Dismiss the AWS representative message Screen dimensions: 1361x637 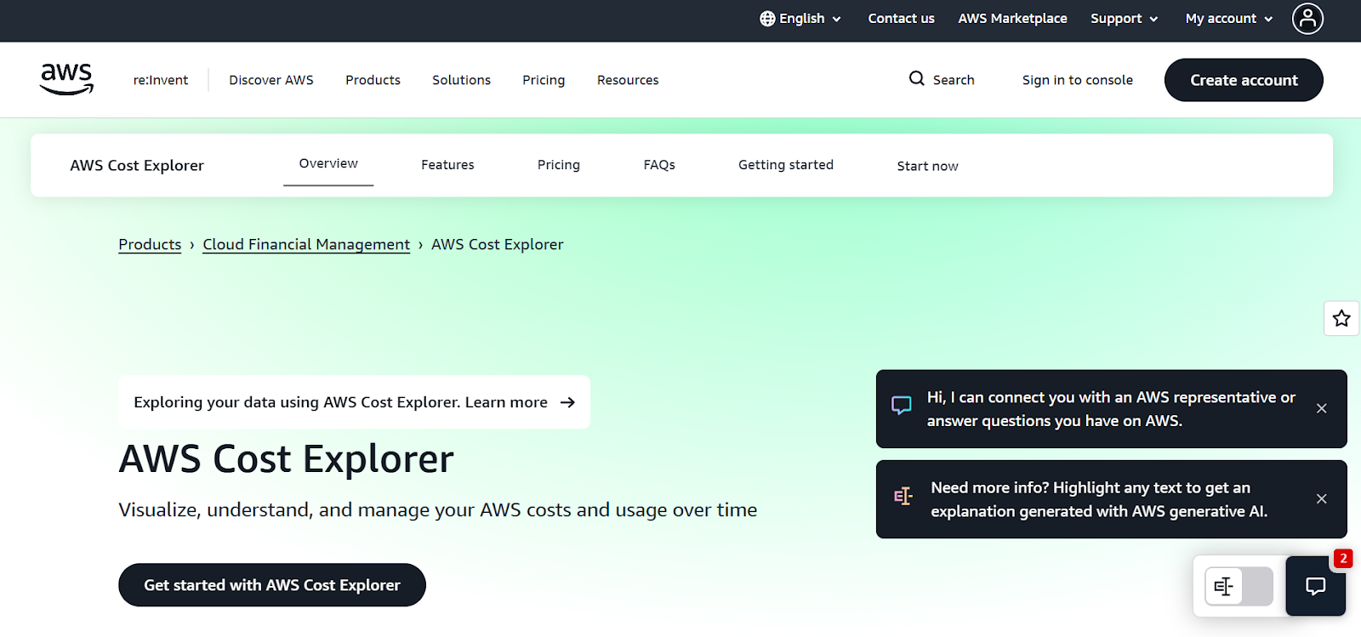click(x=1321, y=408)
